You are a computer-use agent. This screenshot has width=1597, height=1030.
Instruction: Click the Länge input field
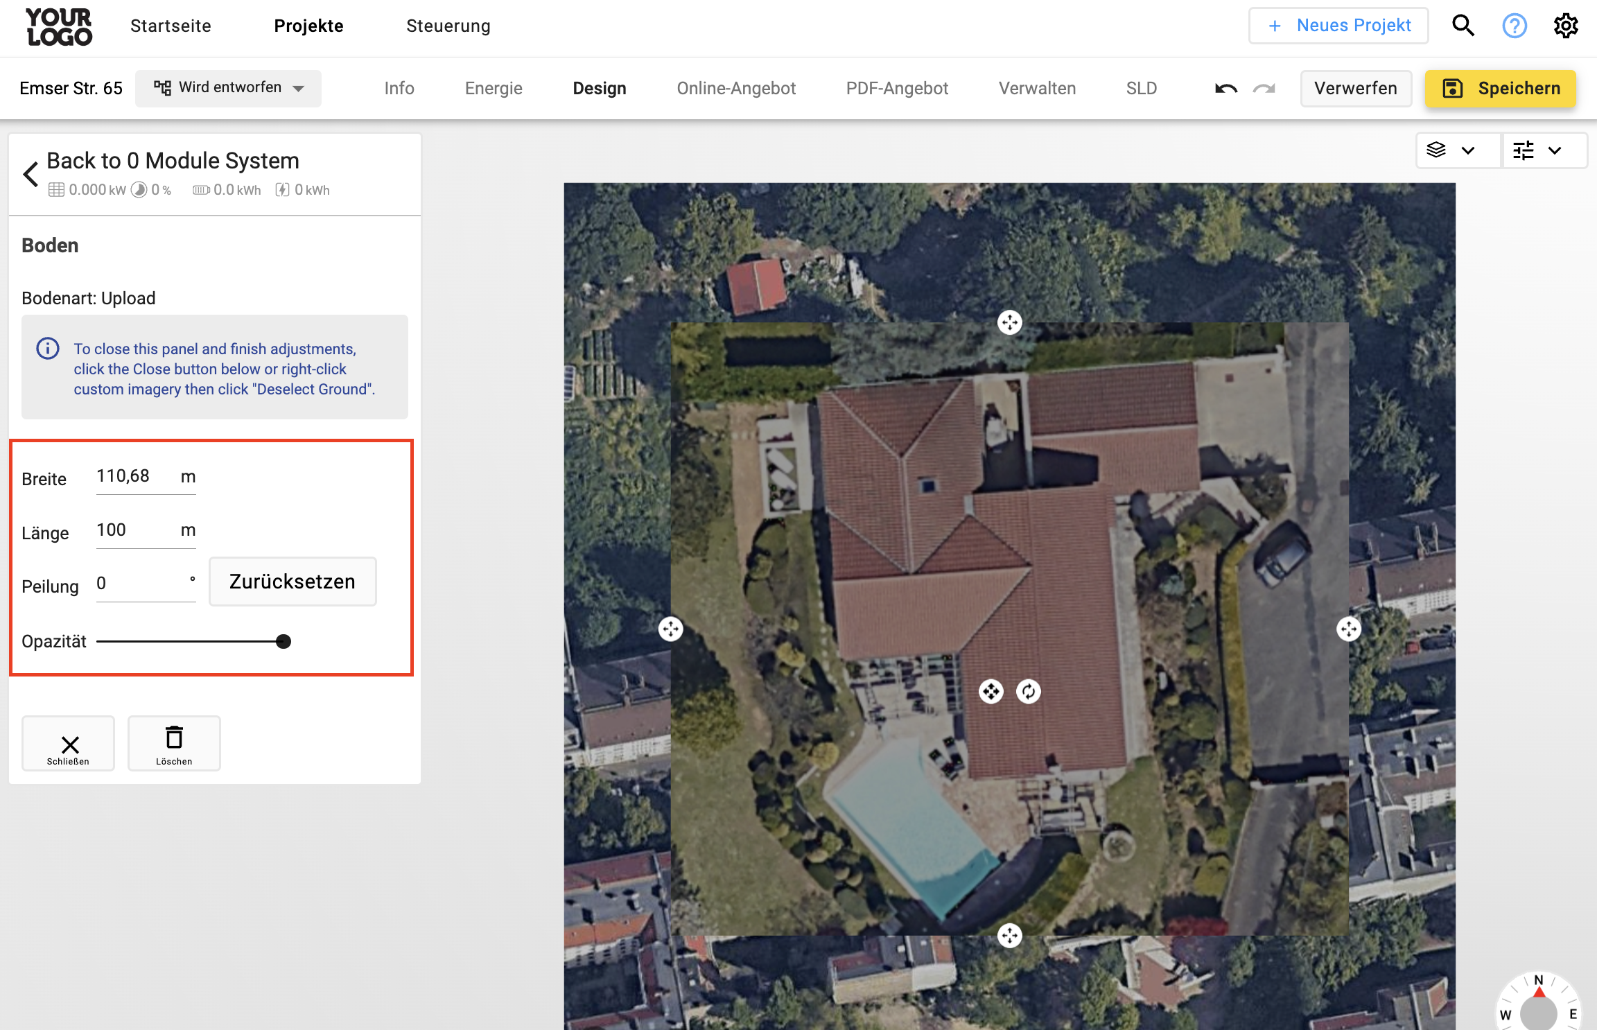146,531
